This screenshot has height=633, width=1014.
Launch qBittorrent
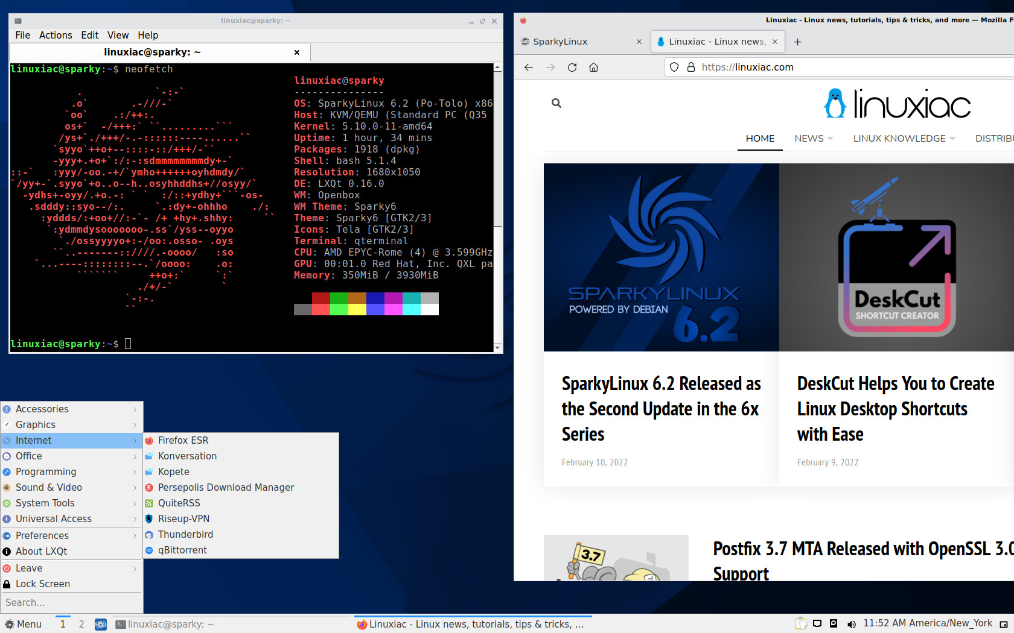coord(241,550)
